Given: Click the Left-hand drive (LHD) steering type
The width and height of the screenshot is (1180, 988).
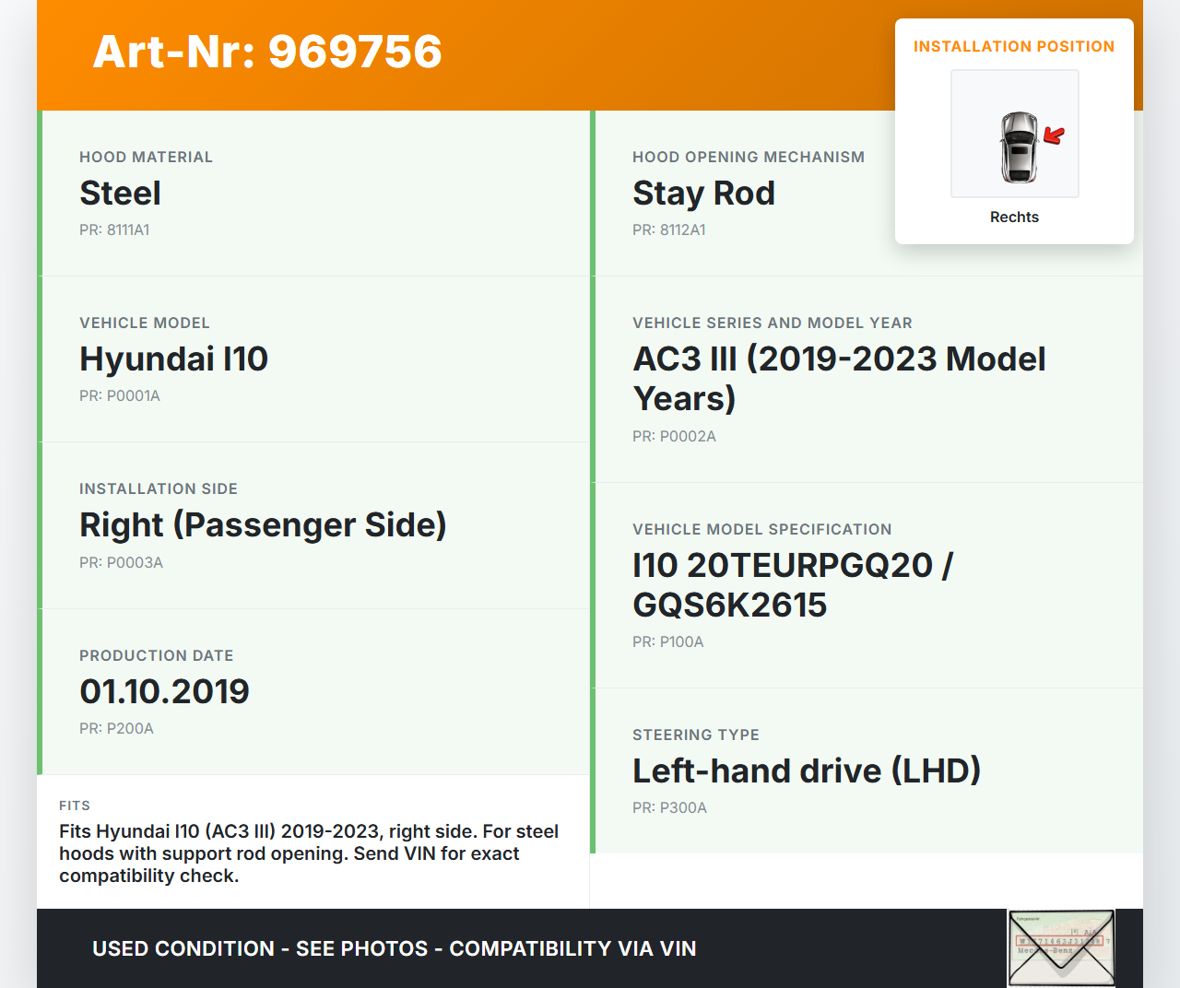Looking at the screenshot, I should tap(806, 771).
